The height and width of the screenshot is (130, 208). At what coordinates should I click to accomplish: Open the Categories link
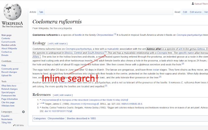(x=40, y=119)
